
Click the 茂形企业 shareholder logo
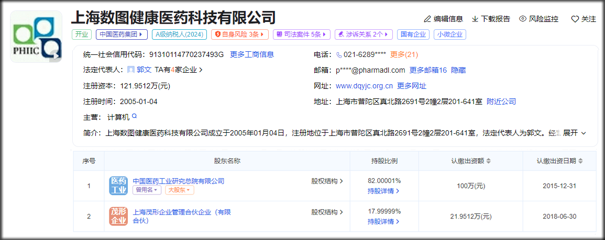click(118, 216)
